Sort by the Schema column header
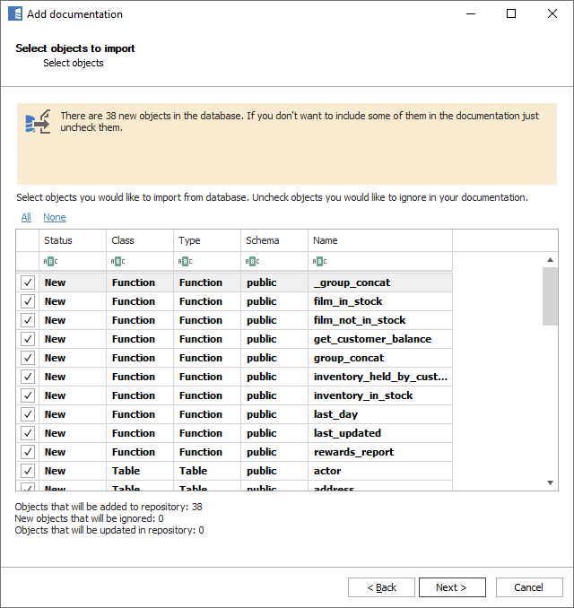Image resolution: width=574 pixels, height=608 pixels. (x=274, y=240)
